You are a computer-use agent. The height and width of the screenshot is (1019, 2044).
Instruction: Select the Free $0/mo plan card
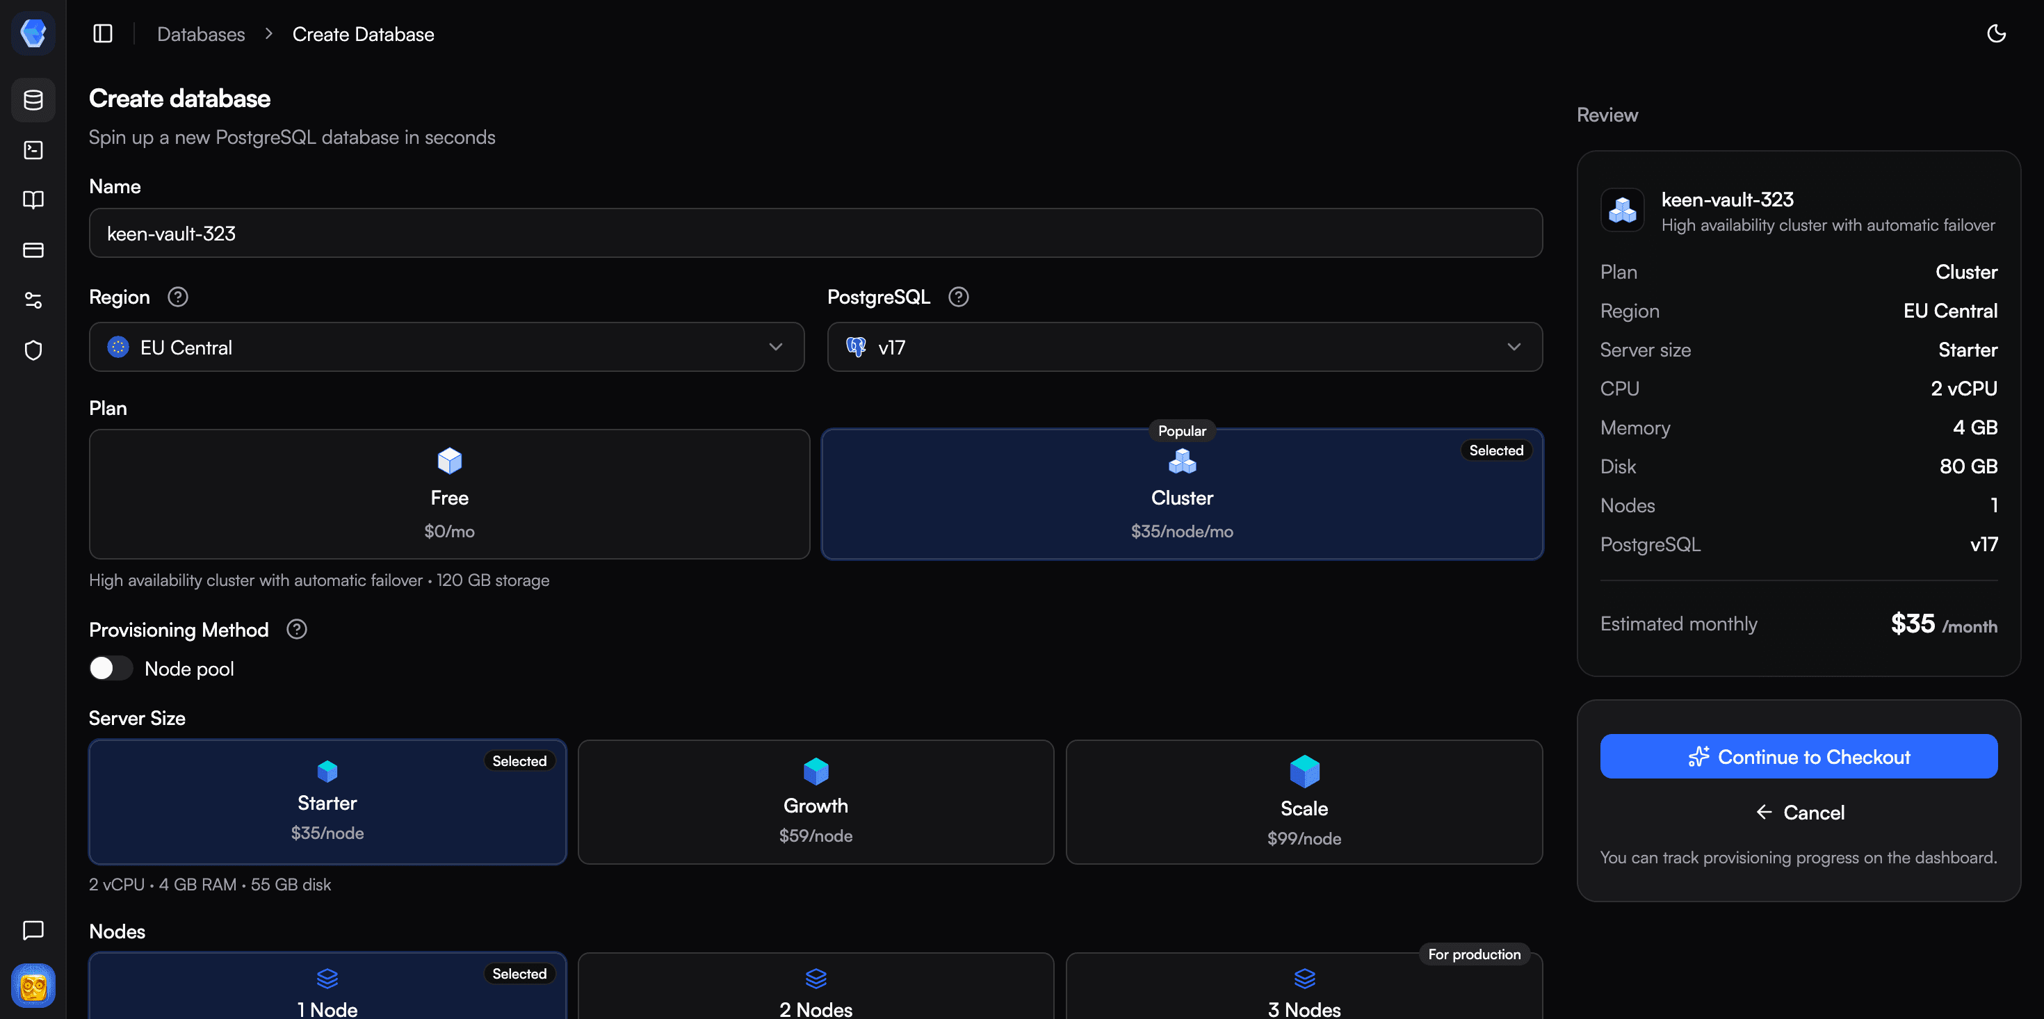tap(449, 494)
